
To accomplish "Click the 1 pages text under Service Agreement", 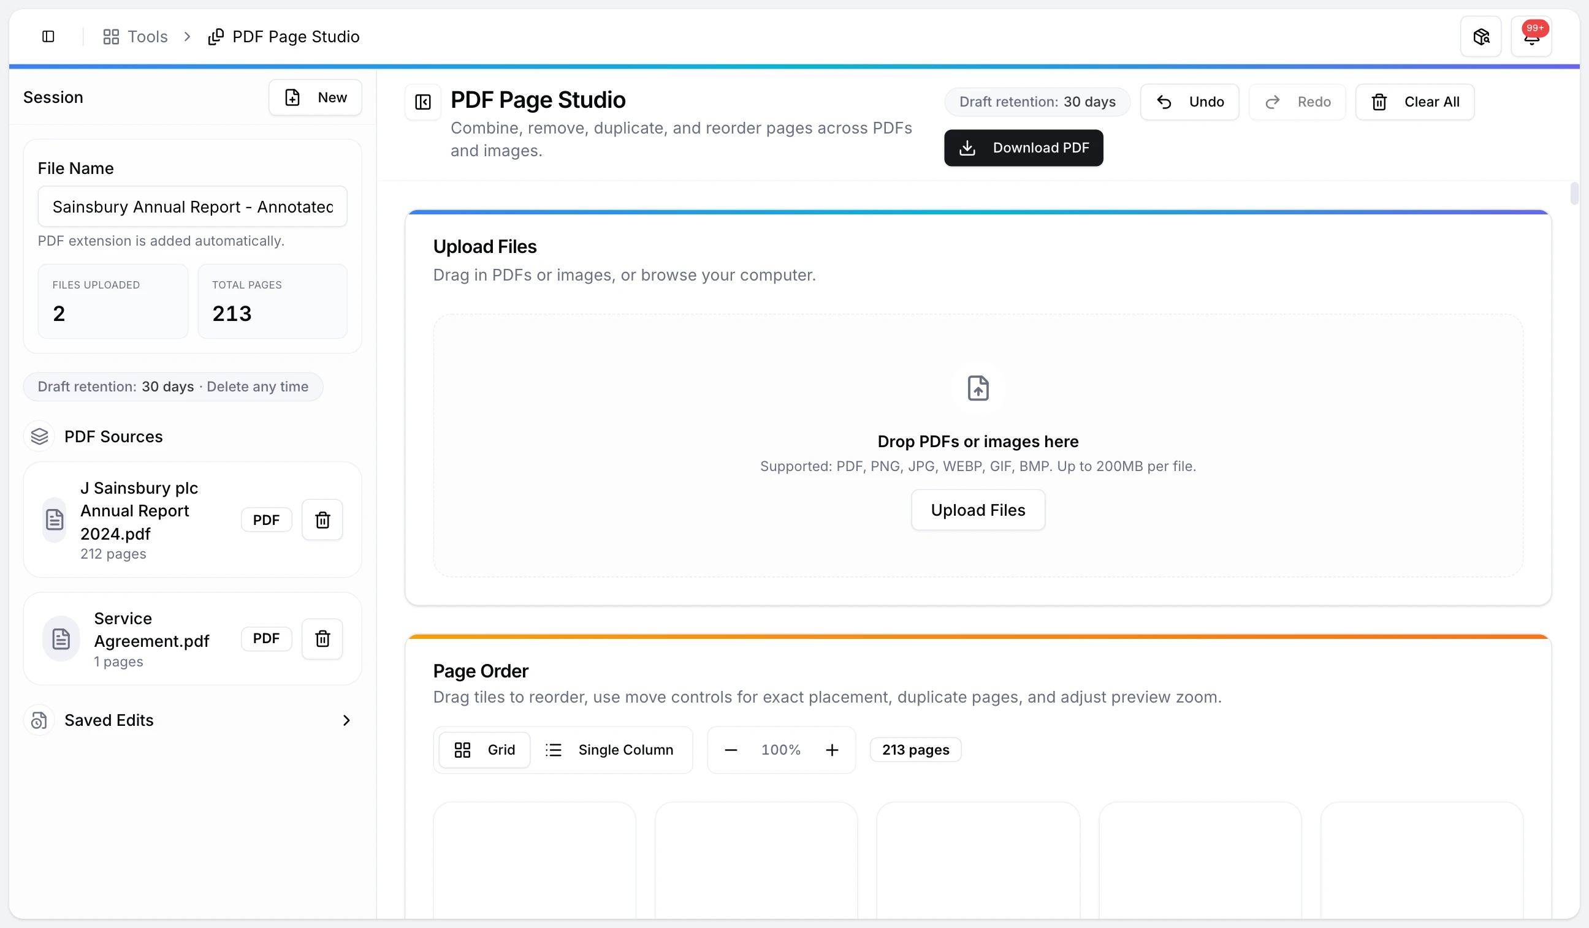I will pyautogui.click(x=118, y=662).
